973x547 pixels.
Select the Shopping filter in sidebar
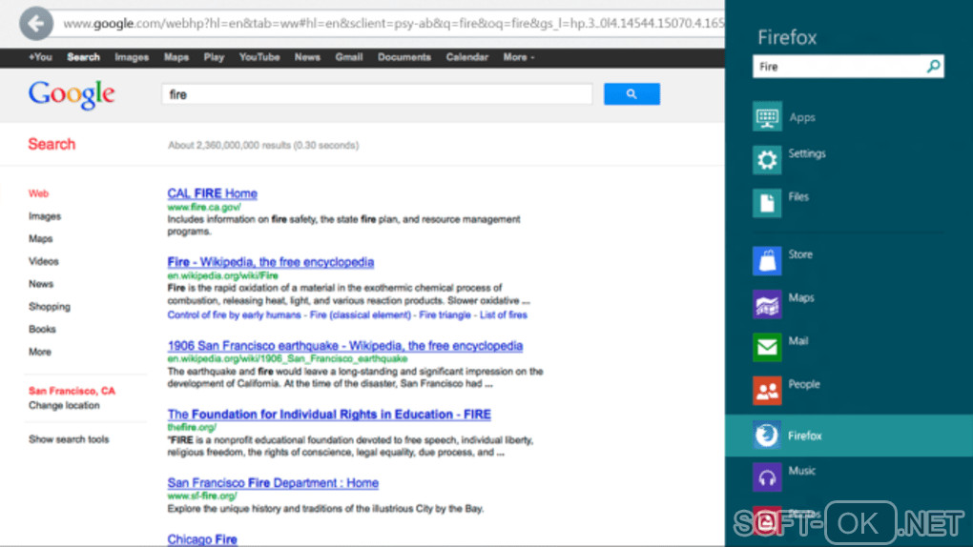tap(49, 307)
